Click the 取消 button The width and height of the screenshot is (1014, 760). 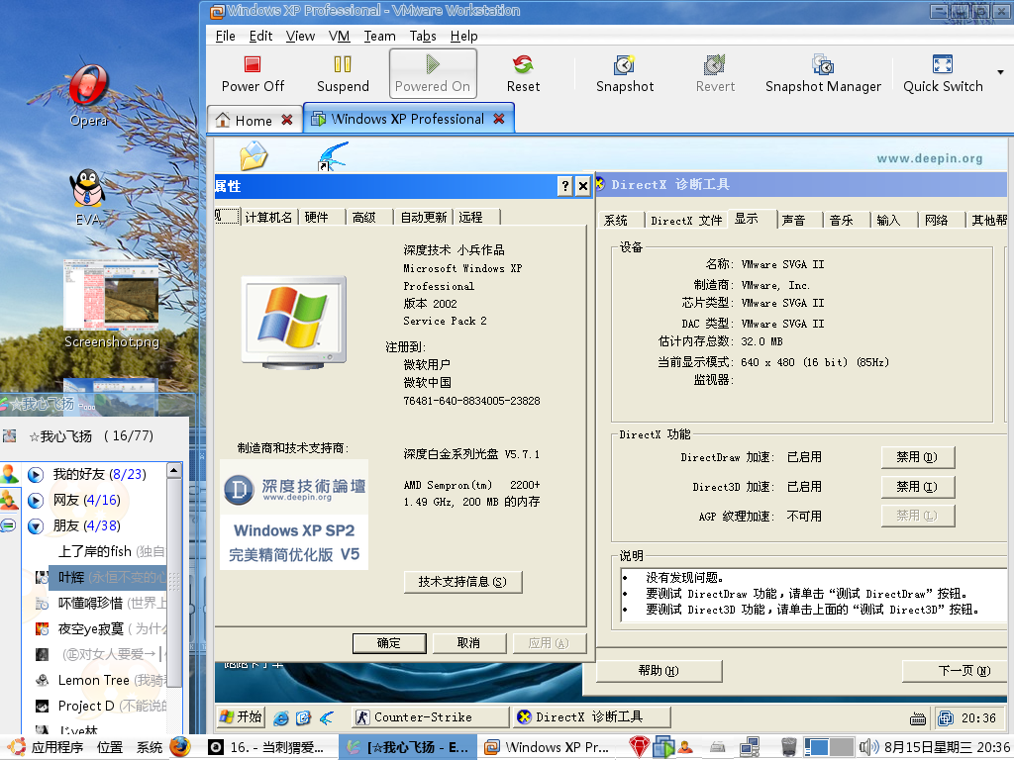tap(468, 643)
